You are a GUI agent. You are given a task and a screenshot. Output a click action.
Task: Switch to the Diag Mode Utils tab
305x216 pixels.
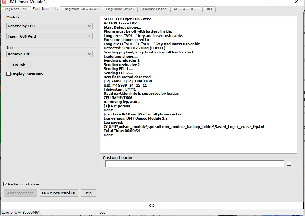point(15,9)
